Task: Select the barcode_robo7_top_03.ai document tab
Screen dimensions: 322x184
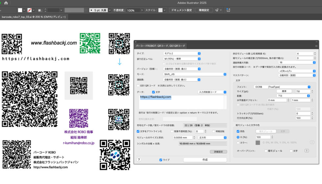Action: pyautogui.click(x=34, y=17)
